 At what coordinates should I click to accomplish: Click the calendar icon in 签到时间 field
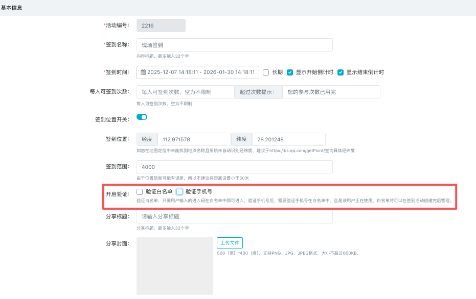tap(144, 72)
